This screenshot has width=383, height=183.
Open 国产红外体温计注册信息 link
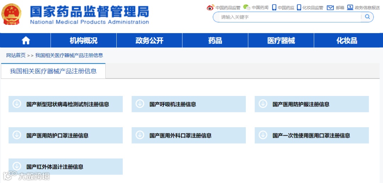[x=55, y=167]
